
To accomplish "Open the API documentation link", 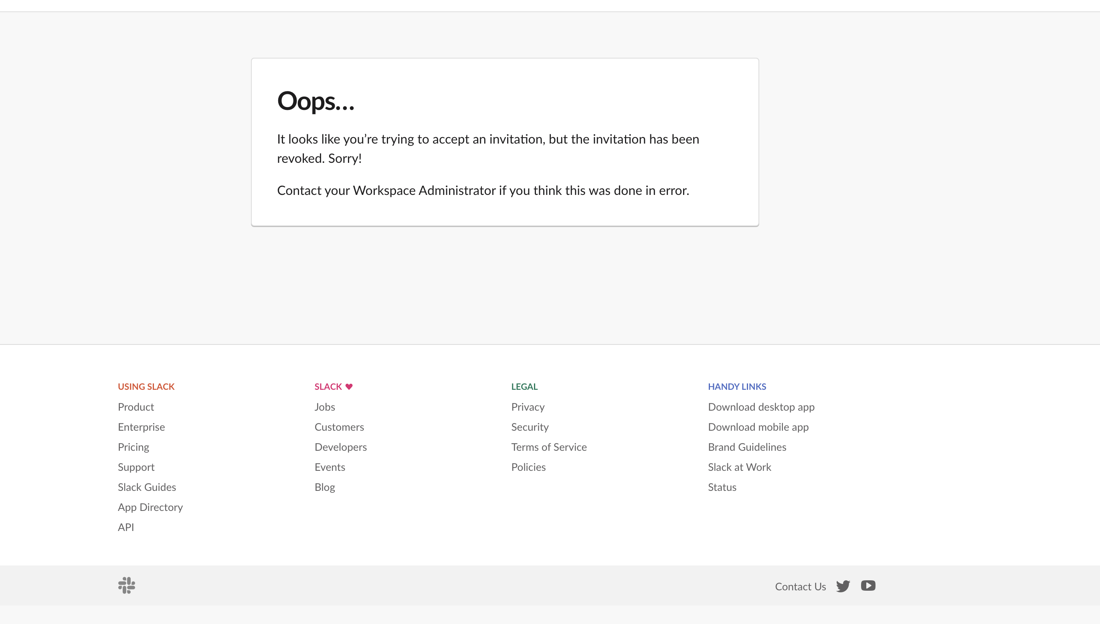I will coord(125,527).
